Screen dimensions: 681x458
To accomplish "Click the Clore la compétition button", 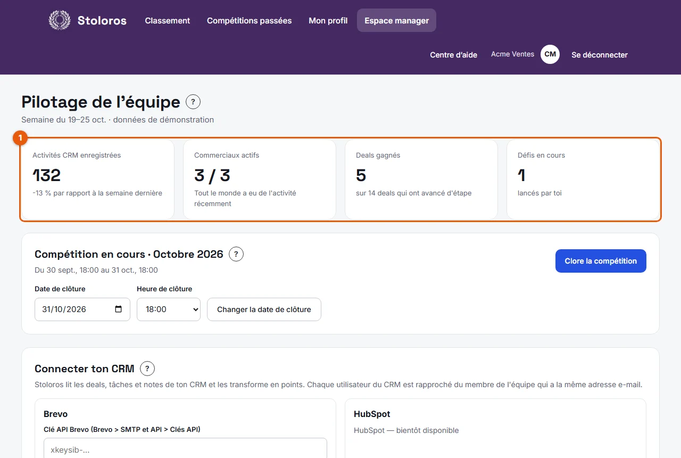I will pyautogui.click(x=601, y=261).
